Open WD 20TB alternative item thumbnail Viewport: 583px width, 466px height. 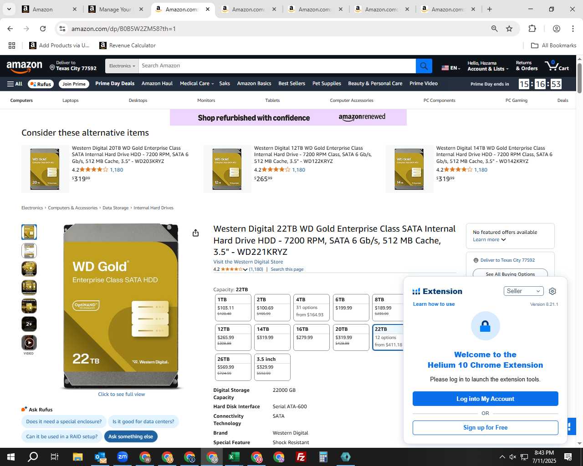coord(45,169)
